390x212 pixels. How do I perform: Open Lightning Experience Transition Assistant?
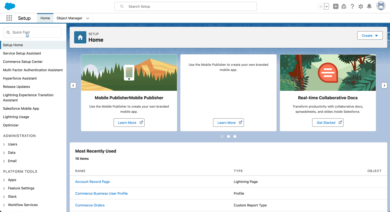[28, 98]
